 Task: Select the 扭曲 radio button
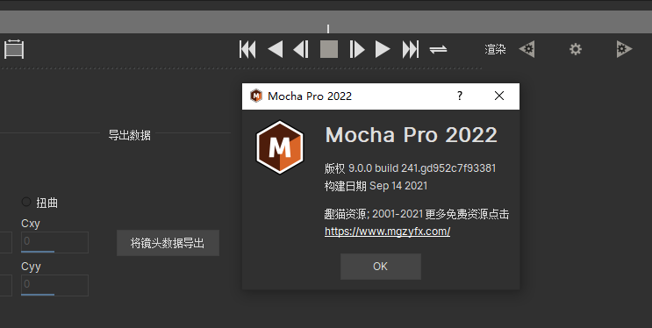pyautogui.click(x=26, y=202)
